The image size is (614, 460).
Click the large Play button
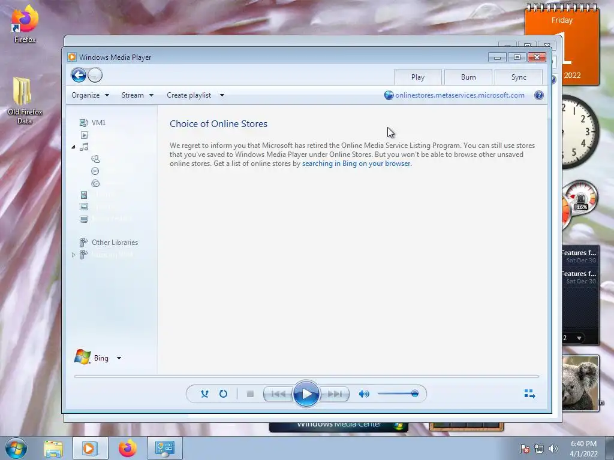coord(306,394)
